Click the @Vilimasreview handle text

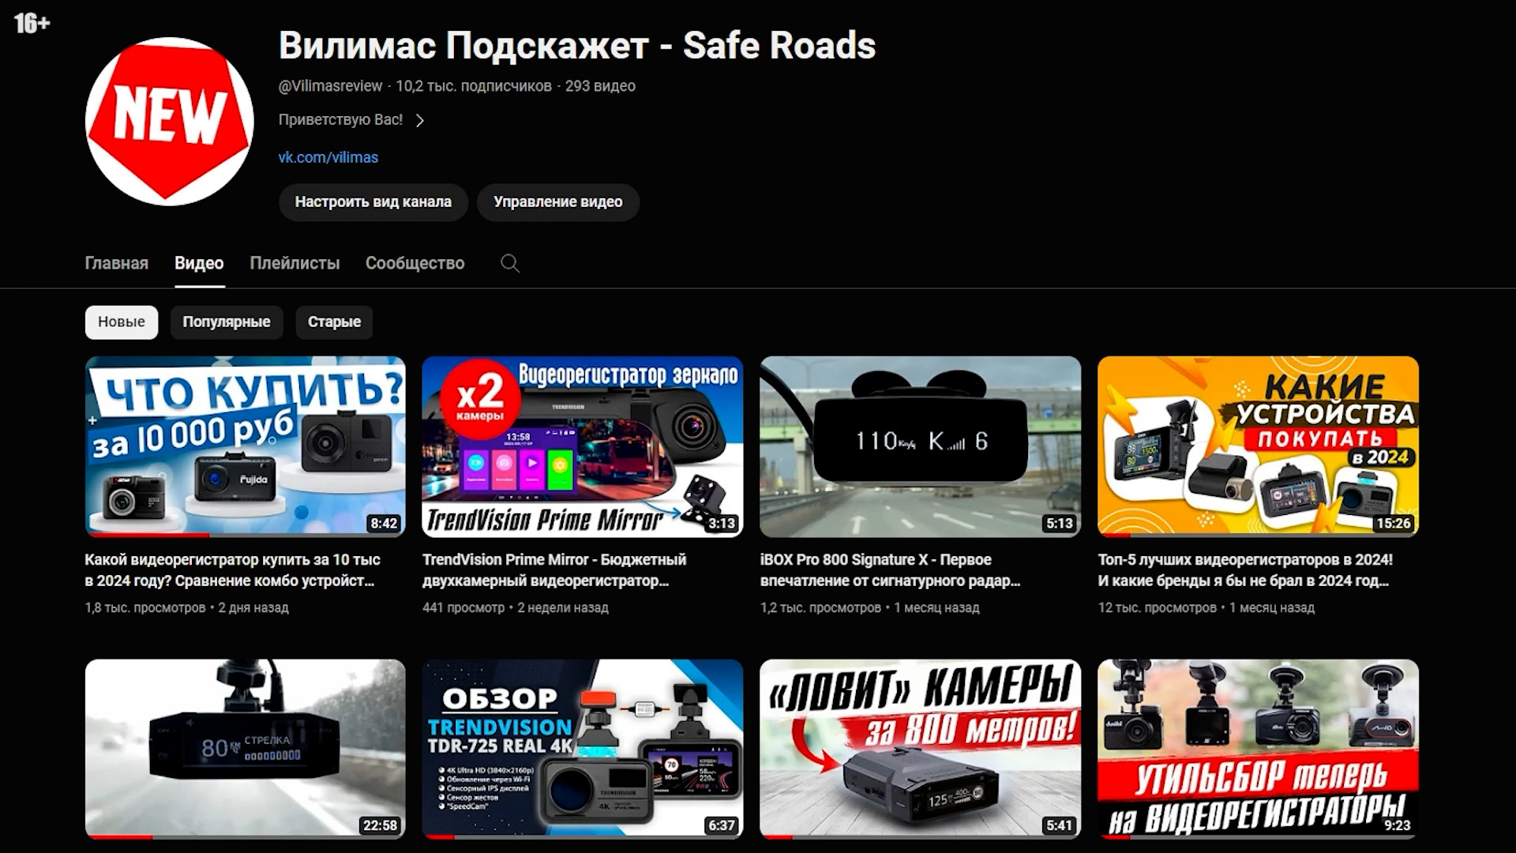click(x=330, y=86)
